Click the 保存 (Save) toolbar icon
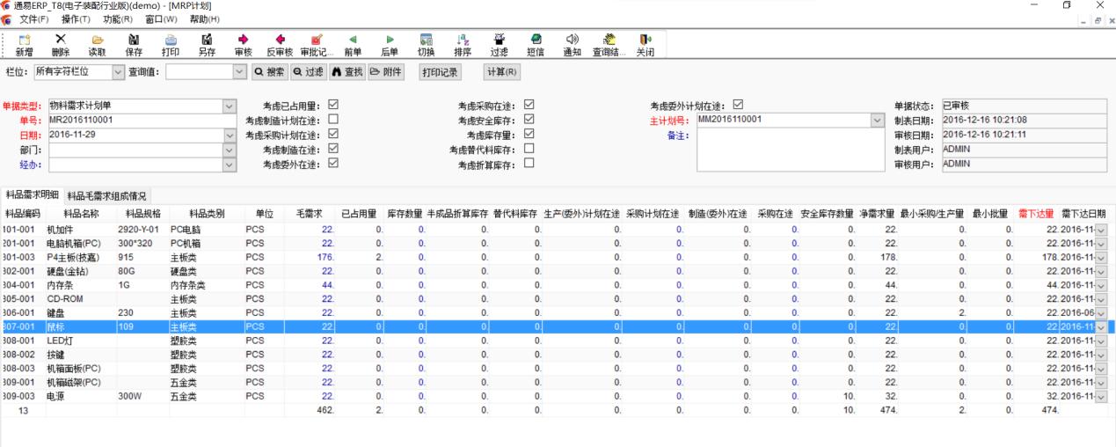Image resolution: width=1116 pixels, height=447 pixels. point(134,40)
